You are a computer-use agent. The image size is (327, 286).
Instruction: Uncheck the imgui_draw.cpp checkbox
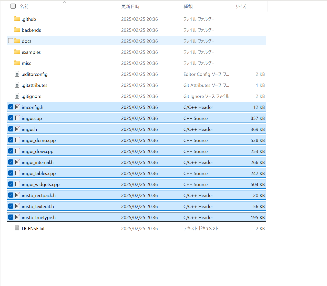(x=11, y=151)
